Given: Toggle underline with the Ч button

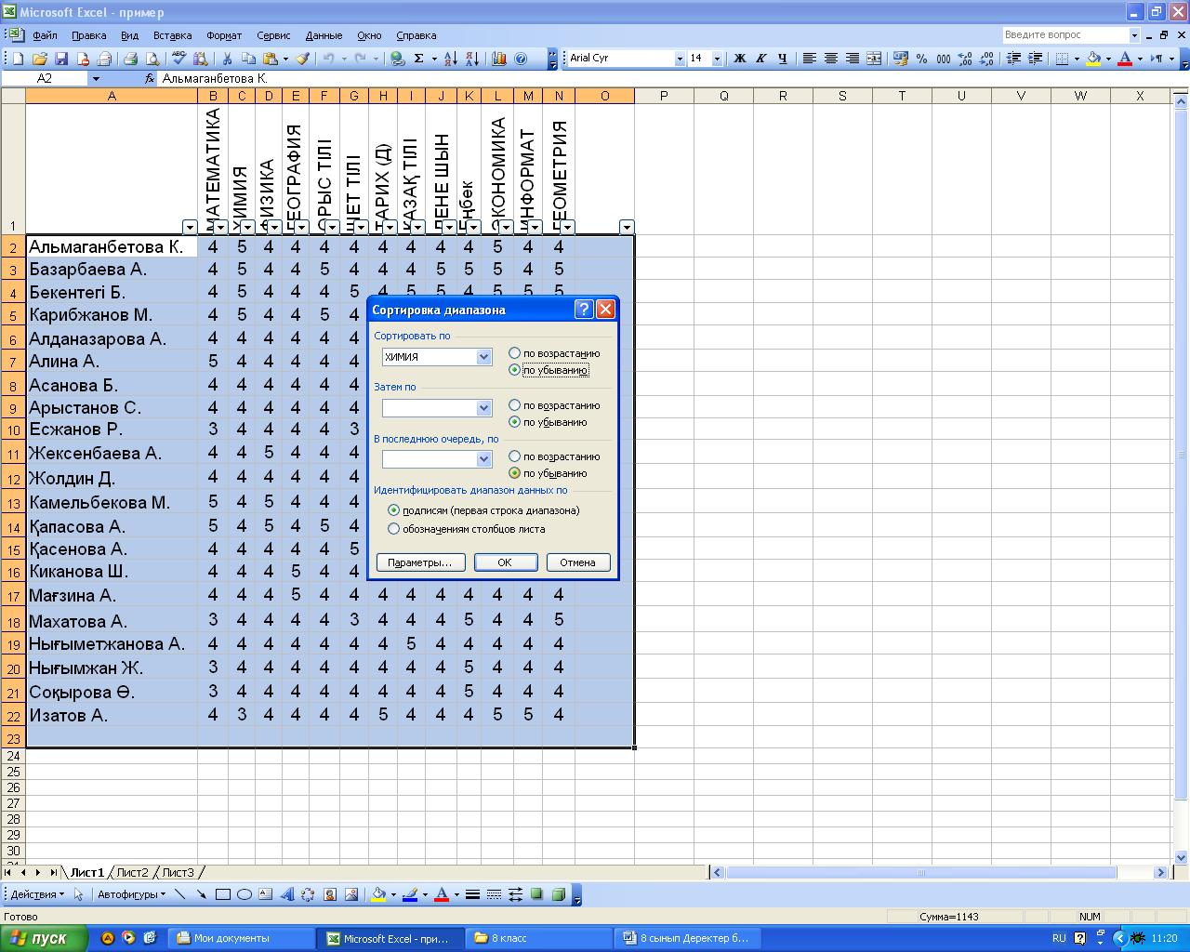Looking at the screenshot, I should tap(783, 59).
